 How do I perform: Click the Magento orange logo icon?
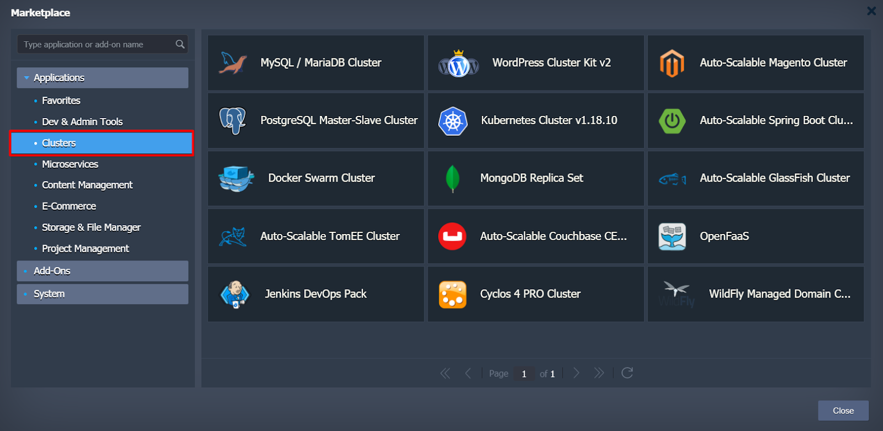672,63
